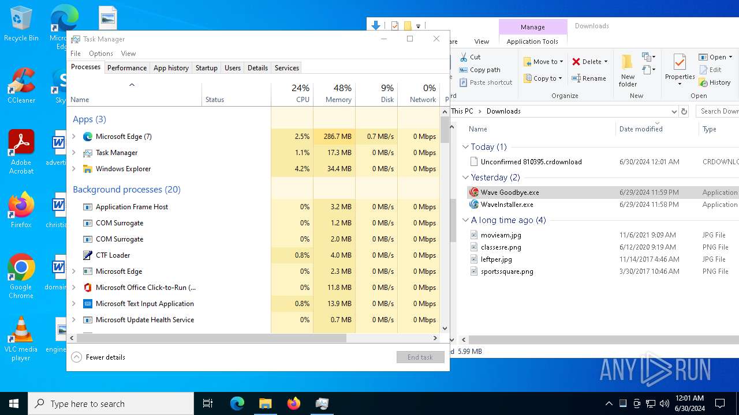This screenshot has width=739, height=415.
Task: Click volume icon in system tray
Action: 665,403
